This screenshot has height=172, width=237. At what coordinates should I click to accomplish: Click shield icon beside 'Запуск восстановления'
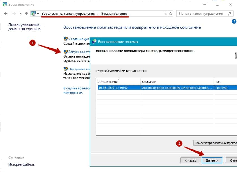(x=65, y=52)
